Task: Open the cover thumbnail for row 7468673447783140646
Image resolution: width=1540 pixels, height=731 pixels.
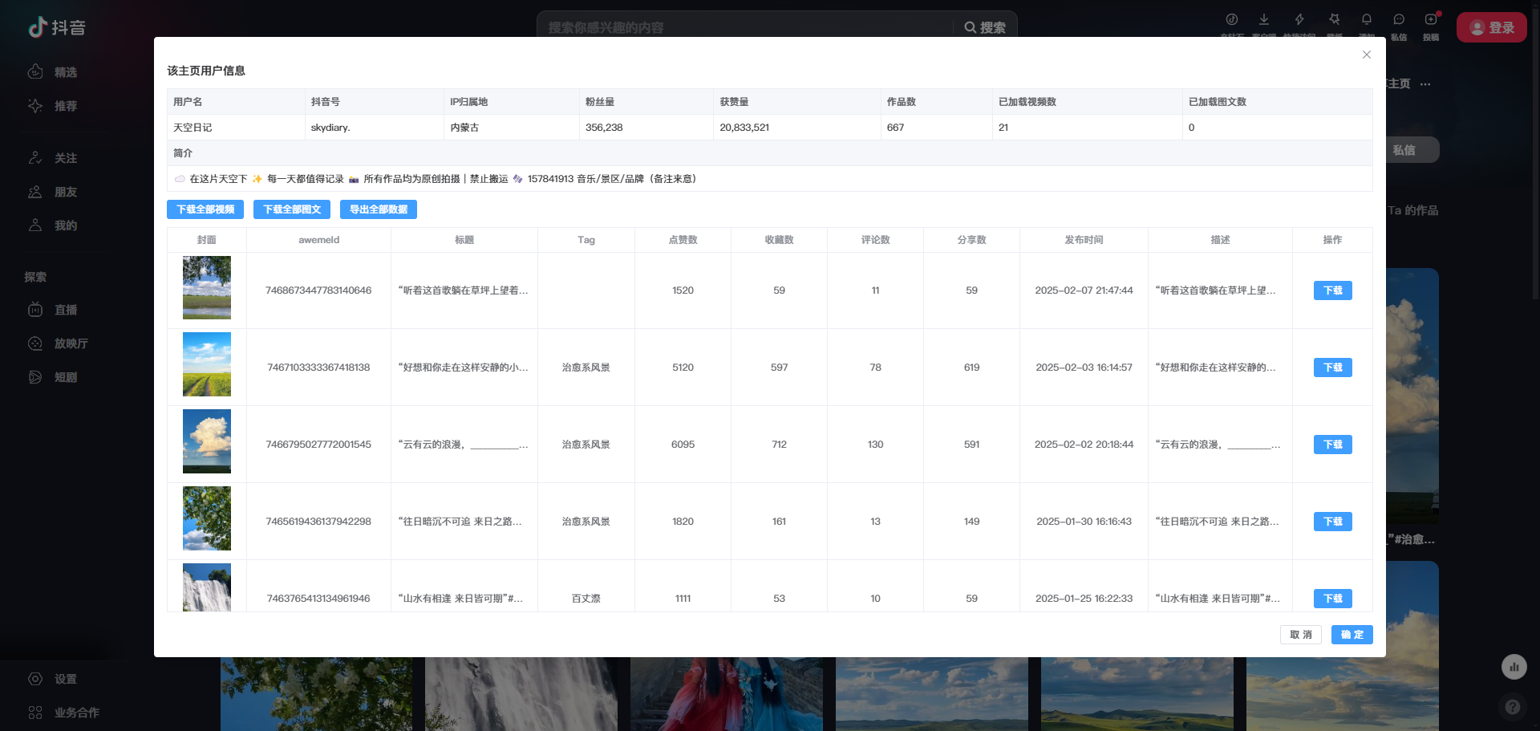Action: click(x=207, y=287)
